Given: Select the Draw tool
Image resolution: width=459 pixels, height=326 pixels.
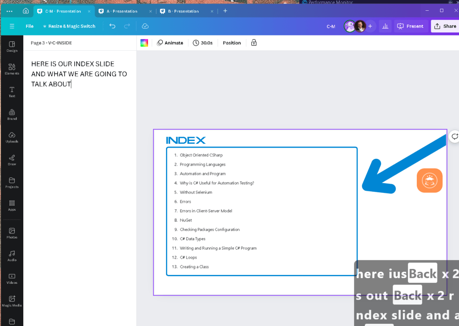Looking at the screenshot, I should point(12,160).
